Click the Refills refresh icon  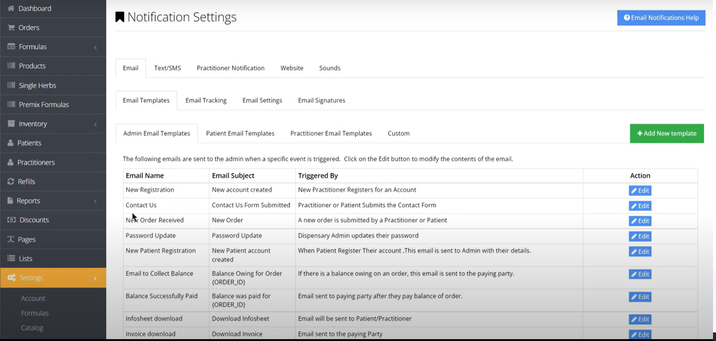[x=11, y=181]
